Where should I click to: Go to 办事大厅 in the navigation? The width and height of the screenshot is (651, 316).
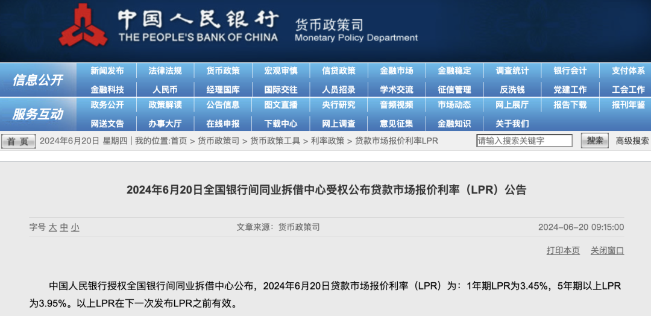coord(165,124)
